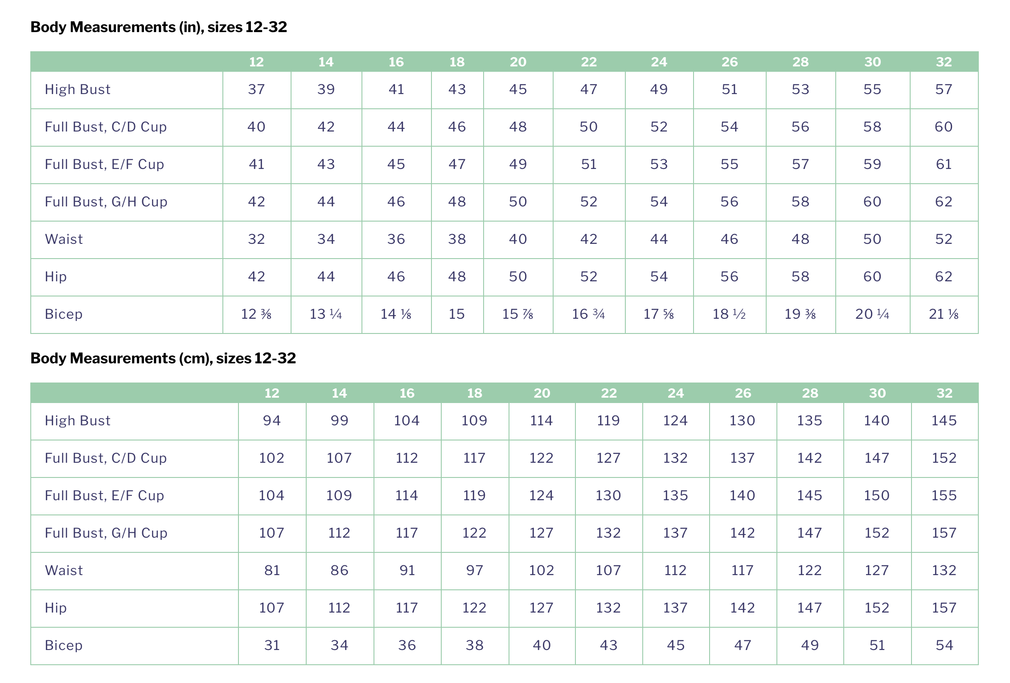Select Waist value 97 in centimeters table
This screenshot has width=1010, height=683.
474,571
